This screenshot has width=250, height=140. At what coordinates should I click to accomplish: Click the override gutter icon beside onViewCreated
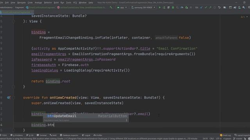(9, 98)
